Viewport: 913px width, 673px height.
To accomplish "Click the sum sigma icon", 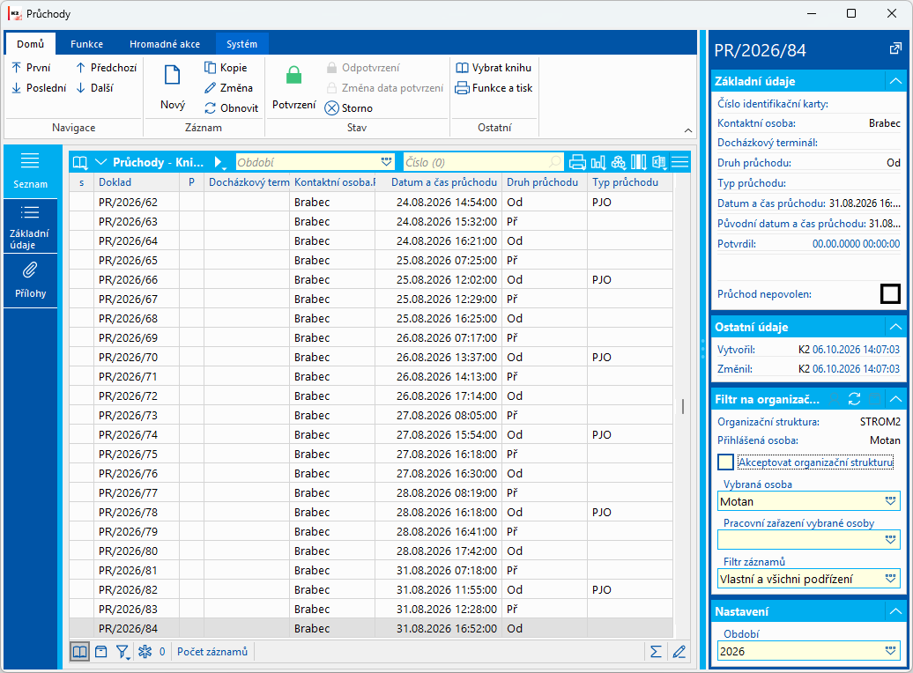I will click(656, 652).
